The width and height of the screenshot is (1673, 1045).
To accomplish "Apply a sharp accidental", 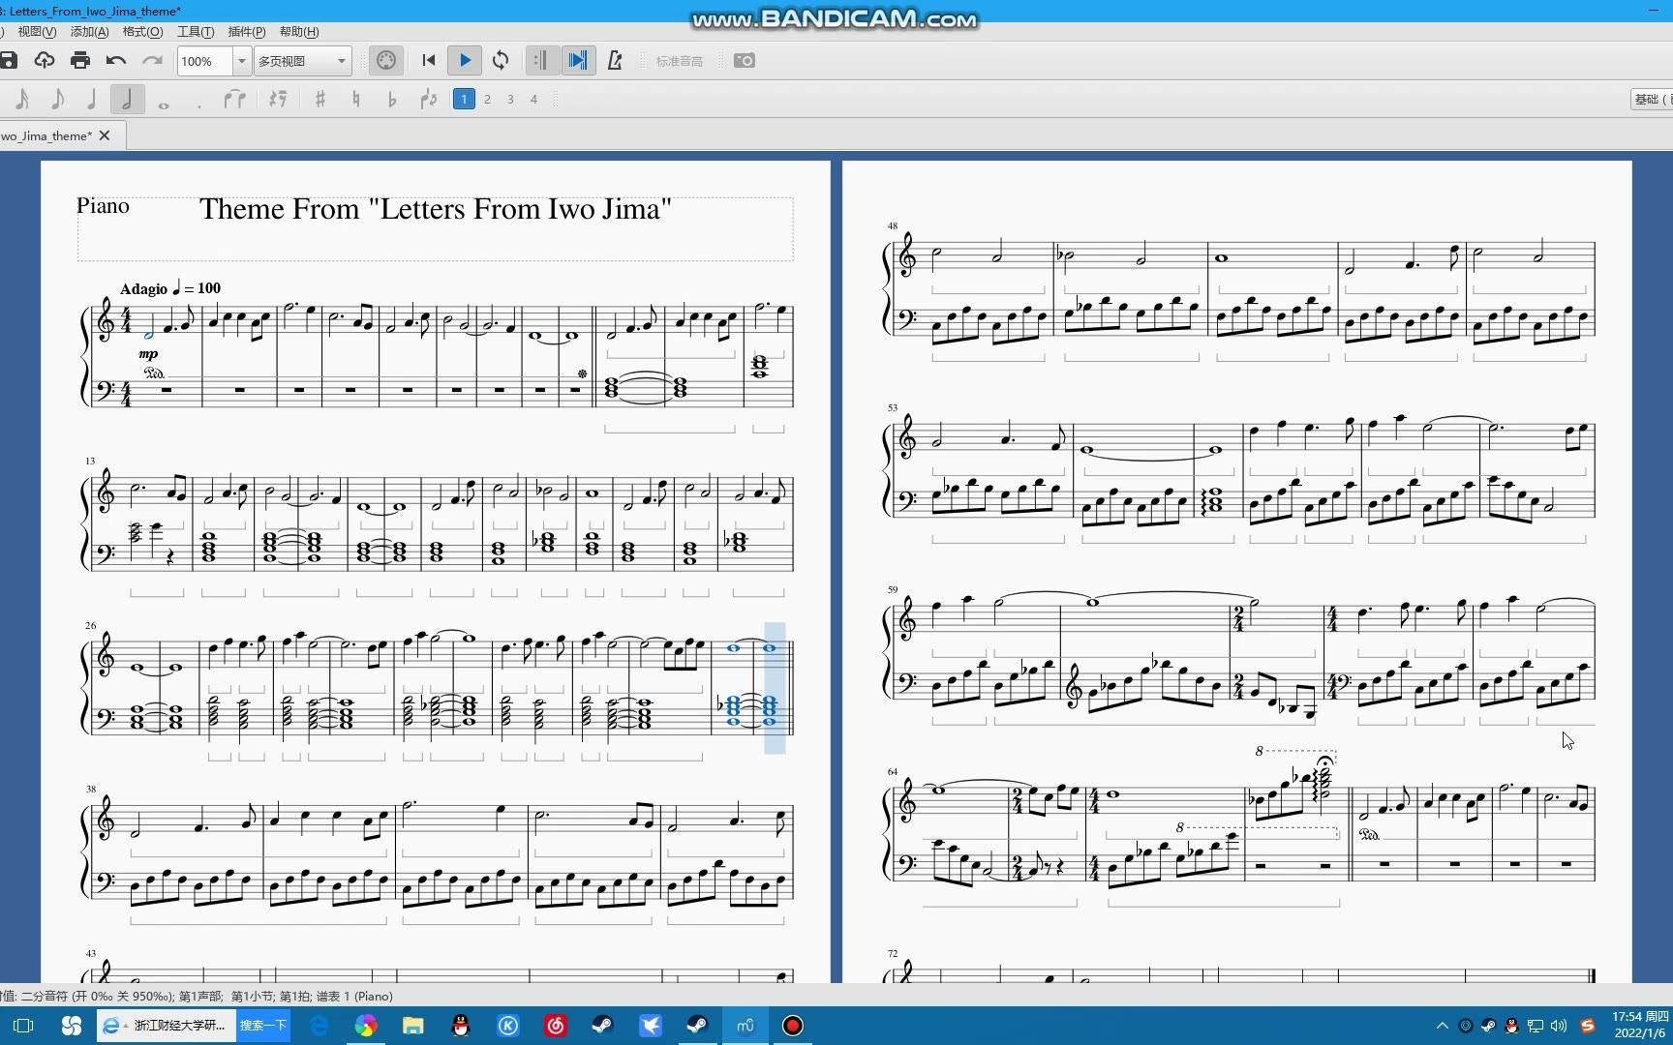I will click(319, 99).
